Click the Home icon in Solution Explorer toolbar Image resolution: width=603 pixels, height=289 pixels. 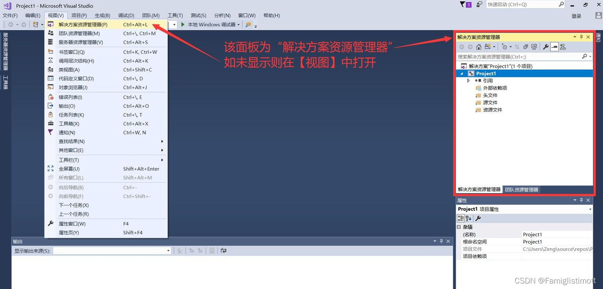[479, 47]
